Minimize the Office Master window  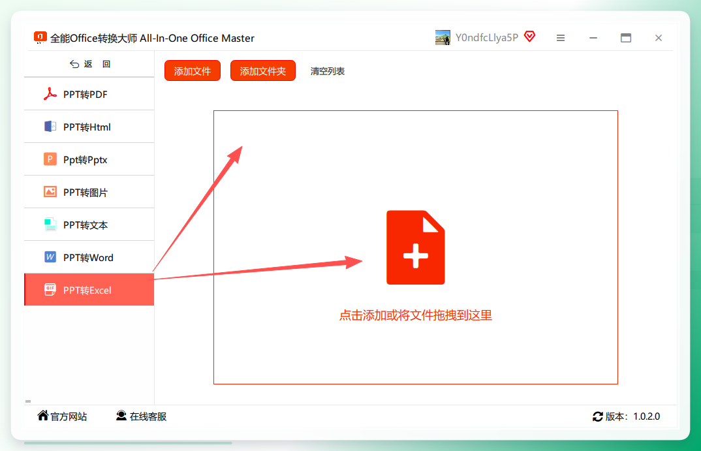click(593, 38)
